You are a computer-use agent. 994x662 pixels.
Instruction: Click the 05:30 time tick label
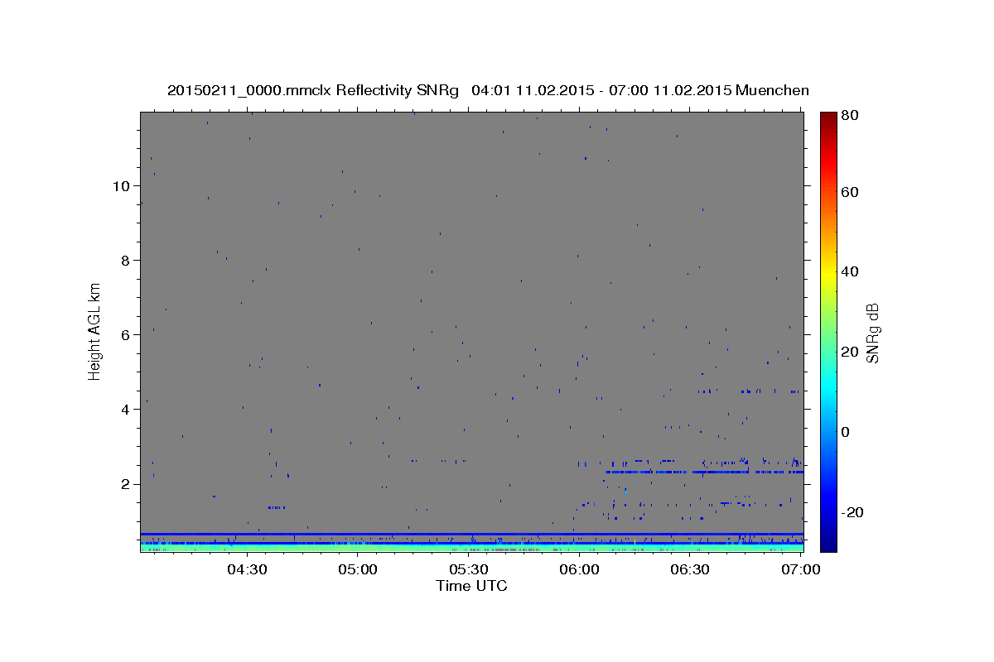[x=469, y=569]
